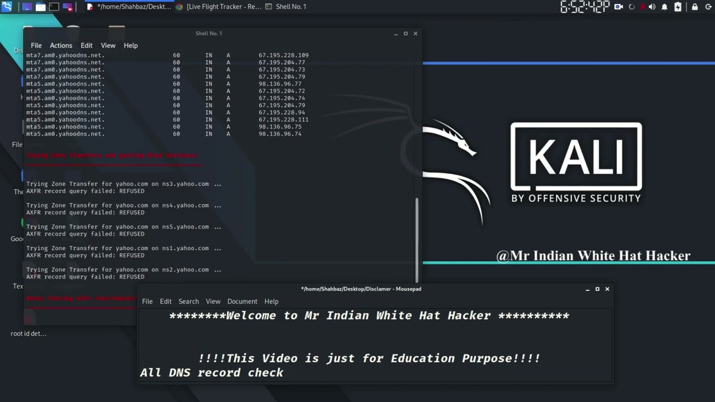Viewport: 715px width, 402px height.
Task: Click the Shell No. 1 vertical scrollbar
Action: 417,240
